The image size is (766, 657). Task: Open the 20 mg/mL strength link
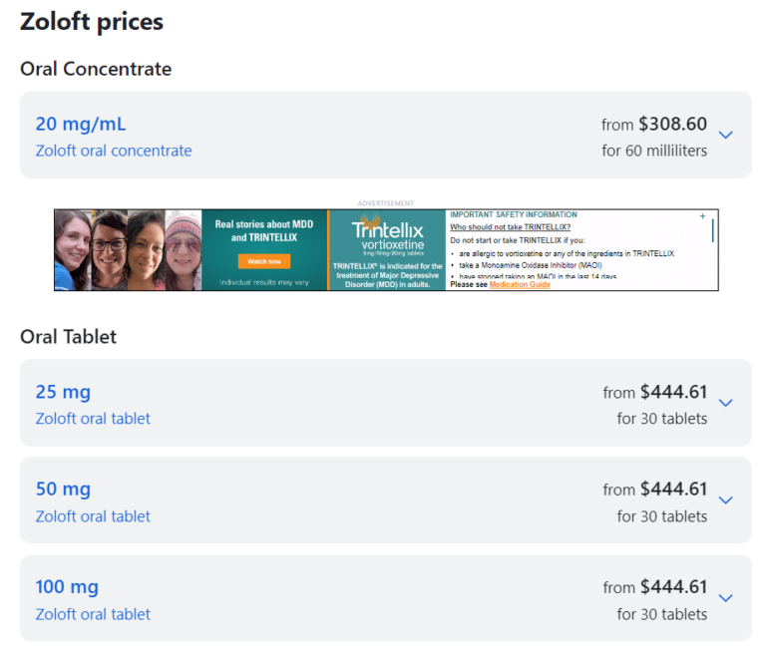(x=81, y=125)
